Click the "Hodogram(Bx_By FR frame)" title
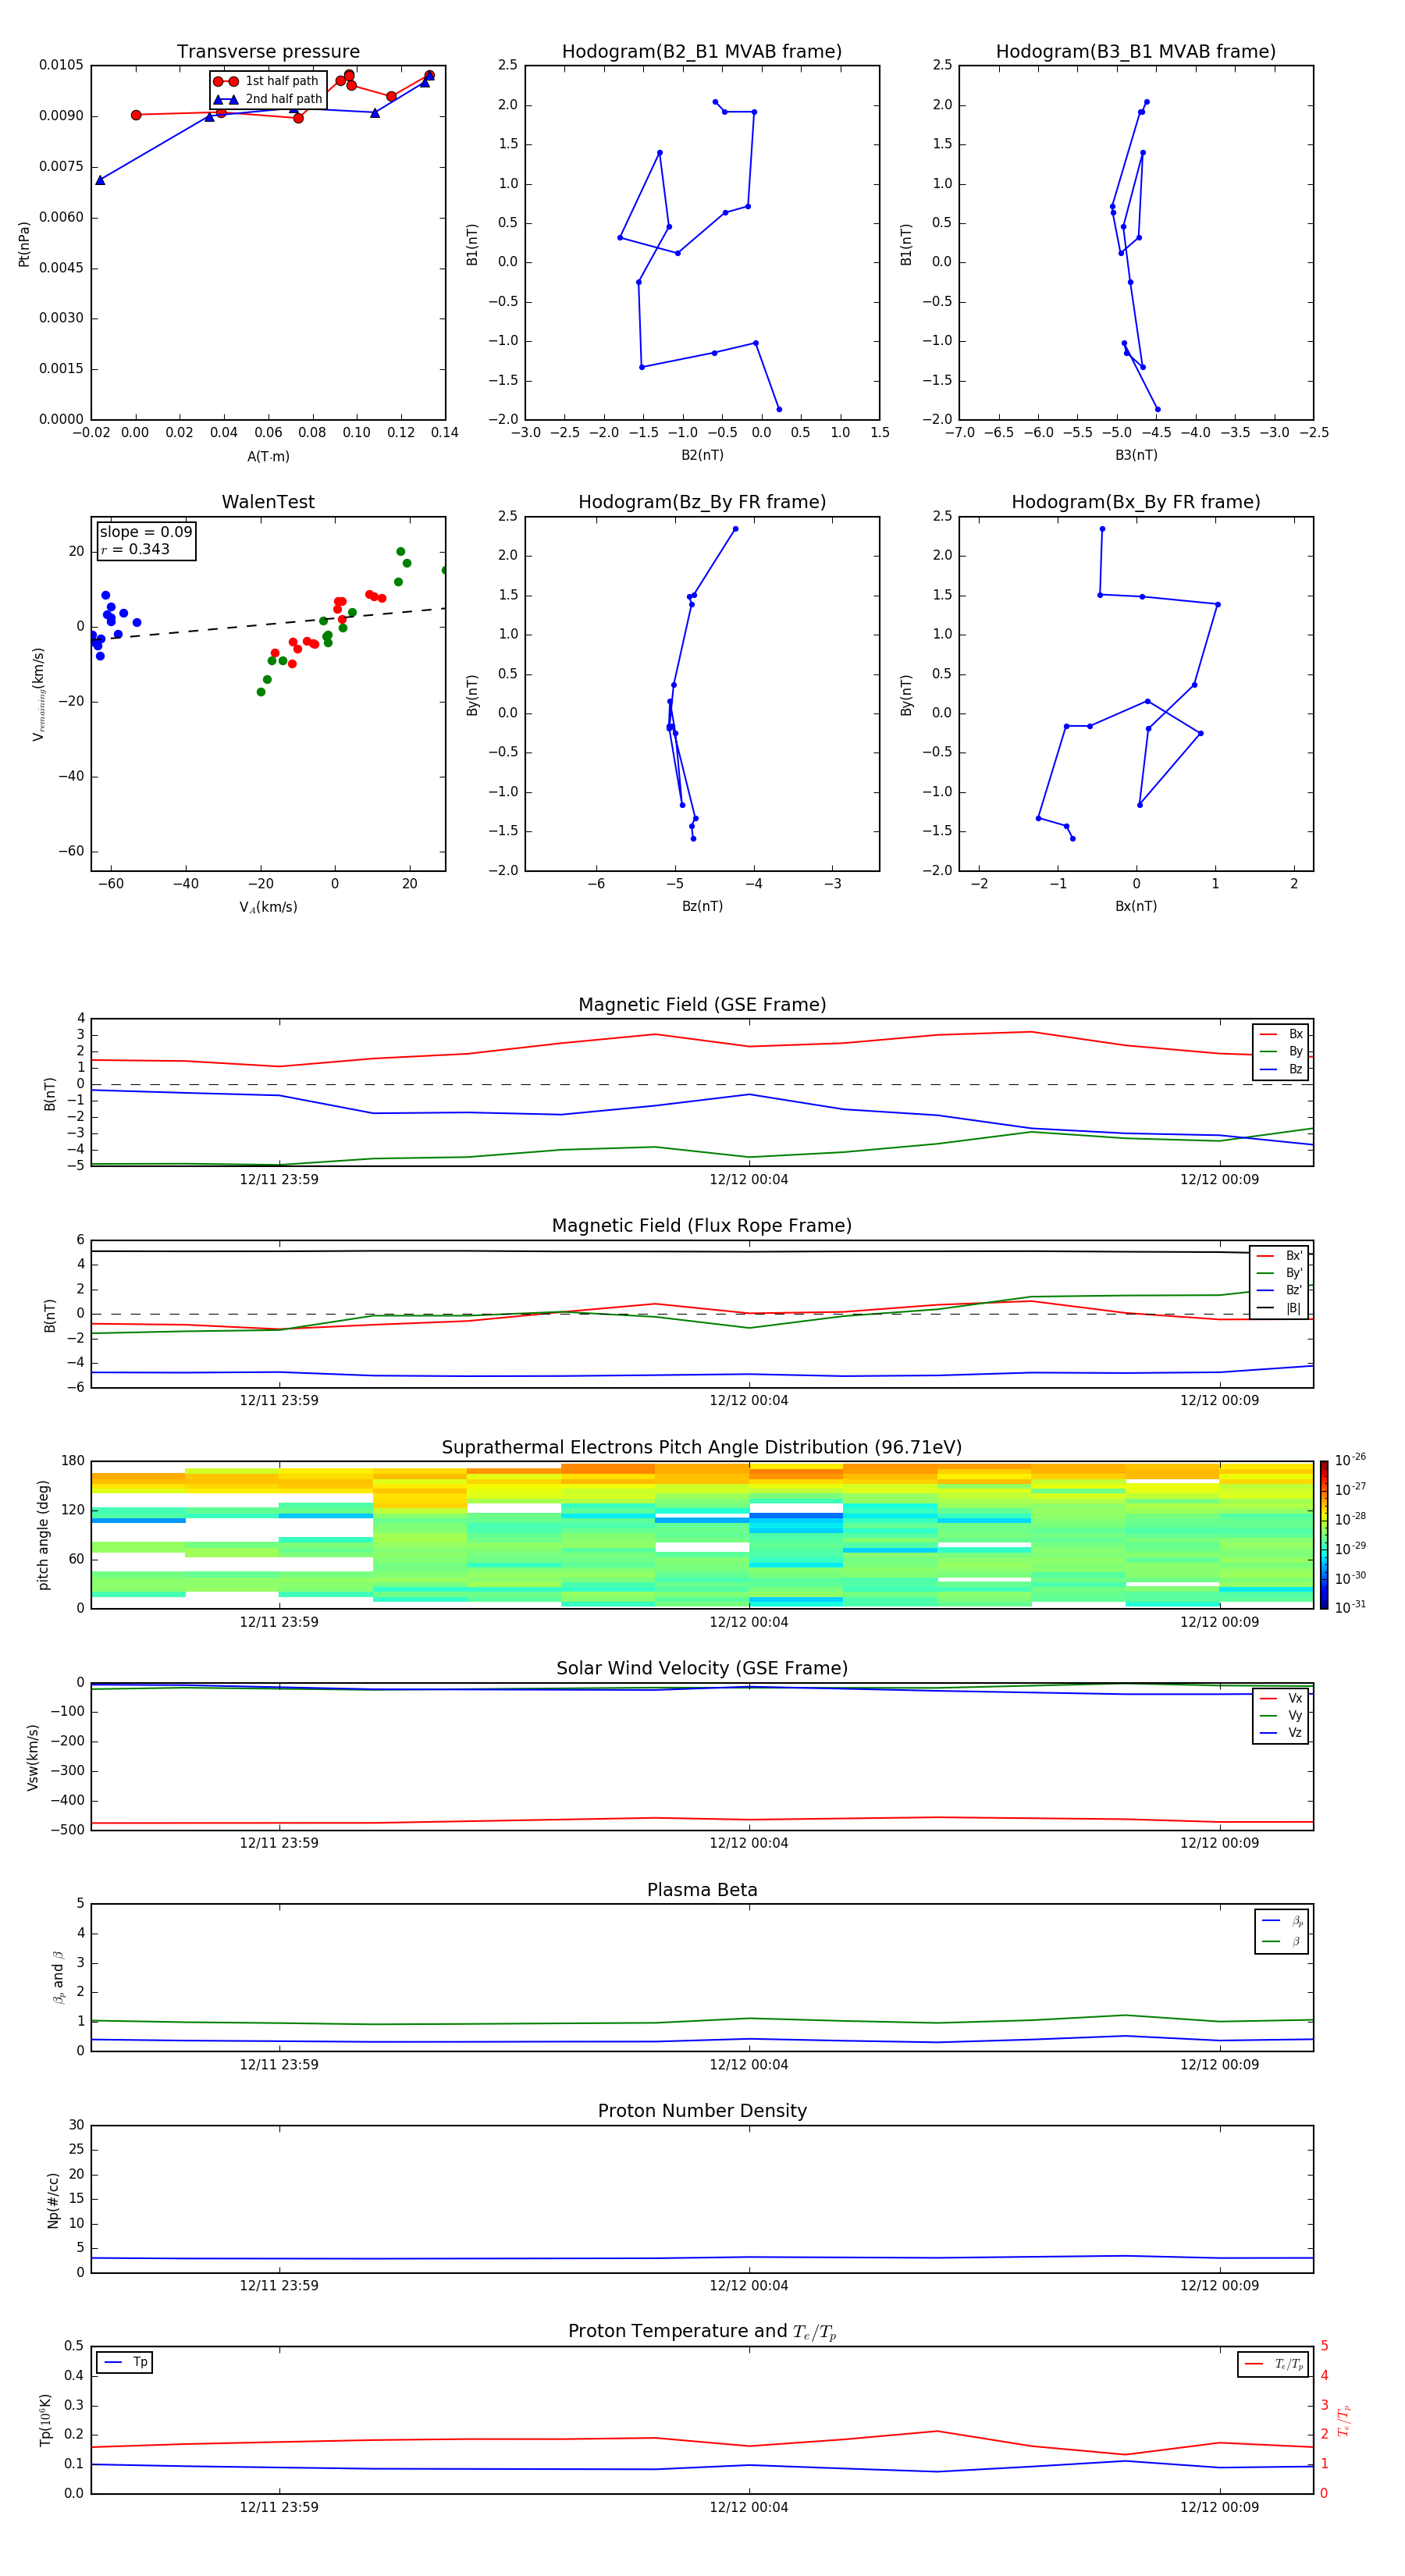 tap(1136, 502)
